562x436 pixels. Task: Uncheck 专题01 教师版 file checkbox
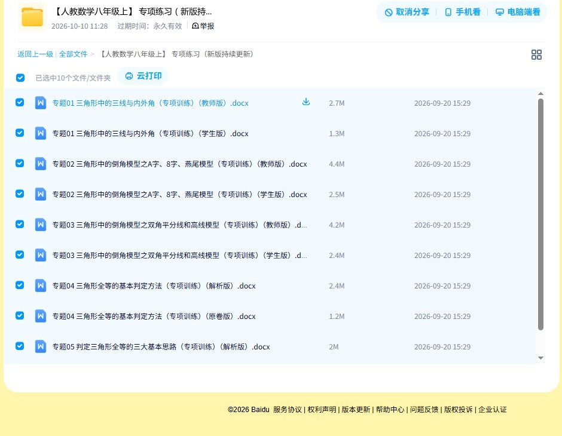pos(20,102)
